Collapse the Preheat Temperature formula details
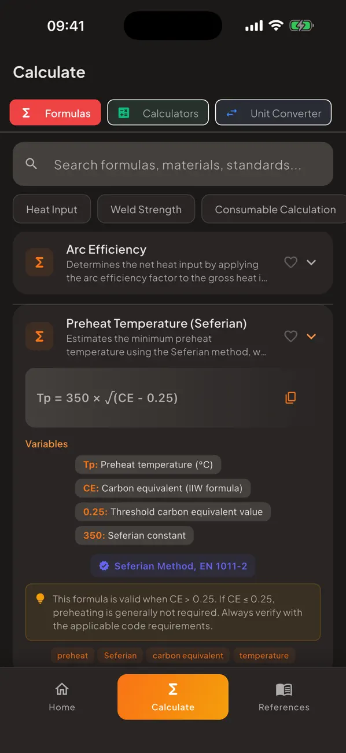The image size is (346, 753). click(311, 336)
